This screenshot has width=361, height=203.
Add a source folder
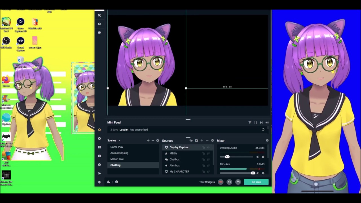[x=196, y=140]
